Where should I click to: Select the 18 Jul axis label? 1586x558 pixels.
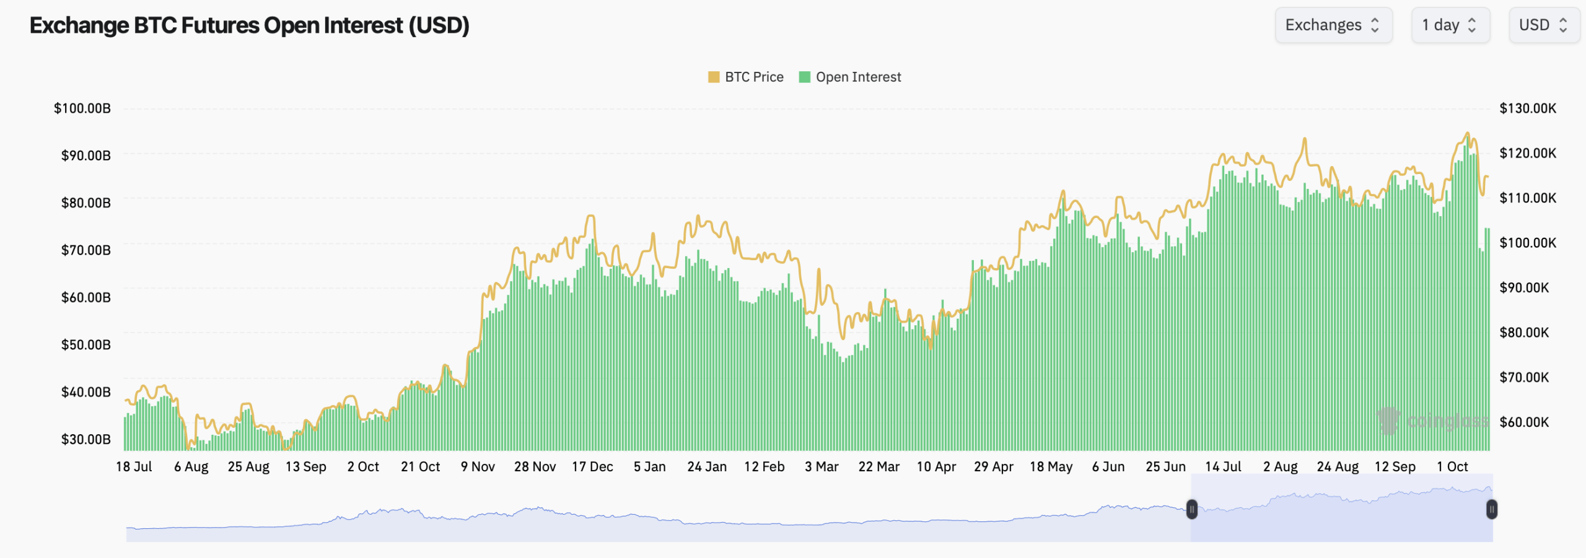(135, 467)
